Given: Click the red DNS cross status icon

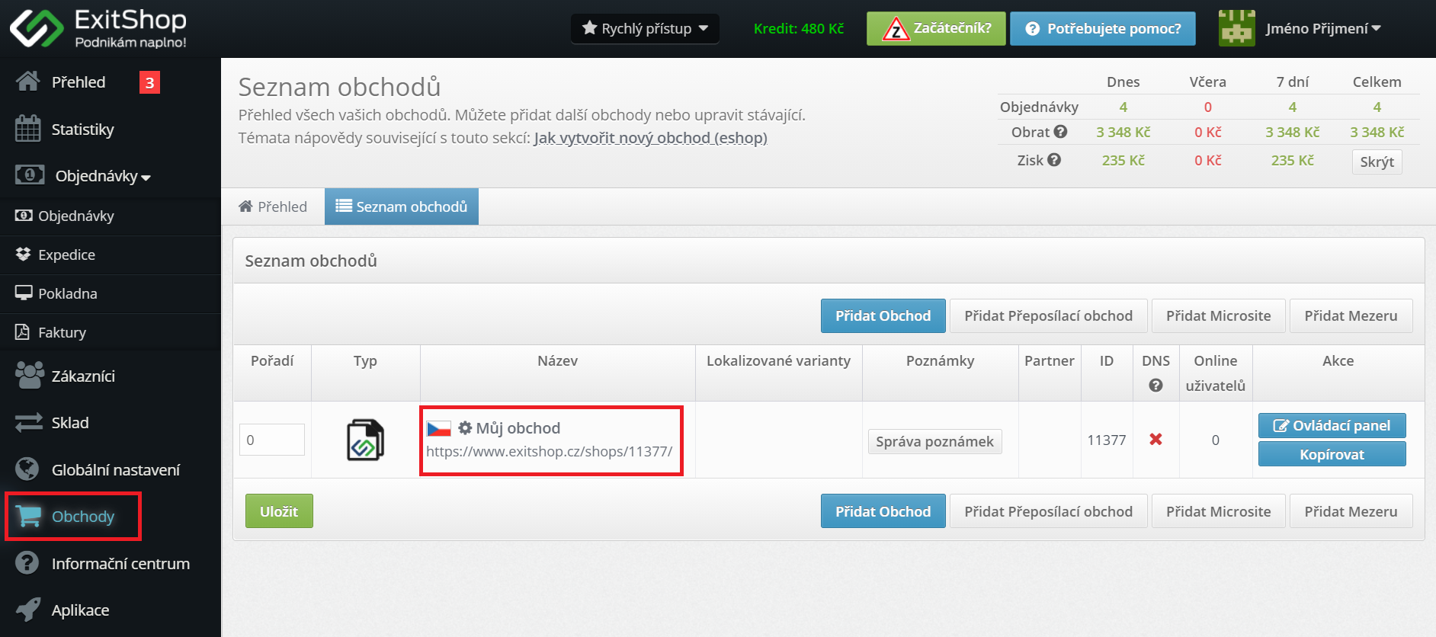Looking at the screenshot, I should pos(1156,439).
